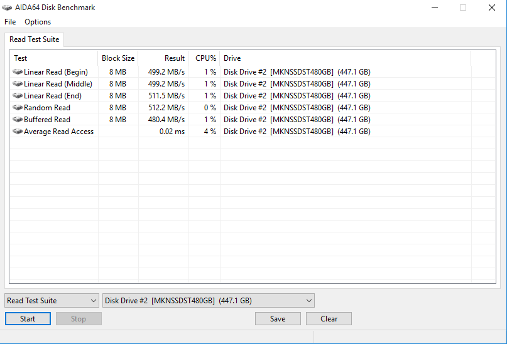Image resolution: width=507 pixels, height=344 pixels.
Task: Click the 480.4 MB/s result value
Action: click(x=166, y=119)
